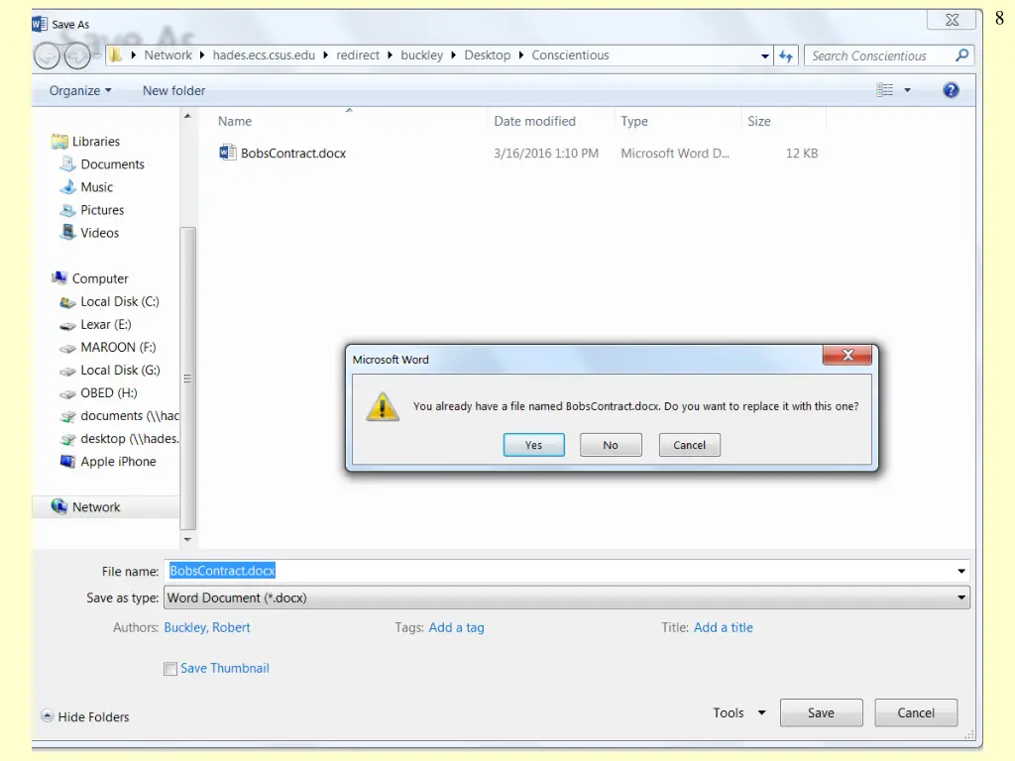Click the yellow warning icon in the prompt
The height and width of the screenshot is (761, 1015).
click(383, 406)
